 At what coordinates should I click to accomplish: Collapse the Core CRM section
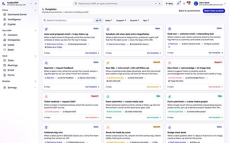coord(35,30)
